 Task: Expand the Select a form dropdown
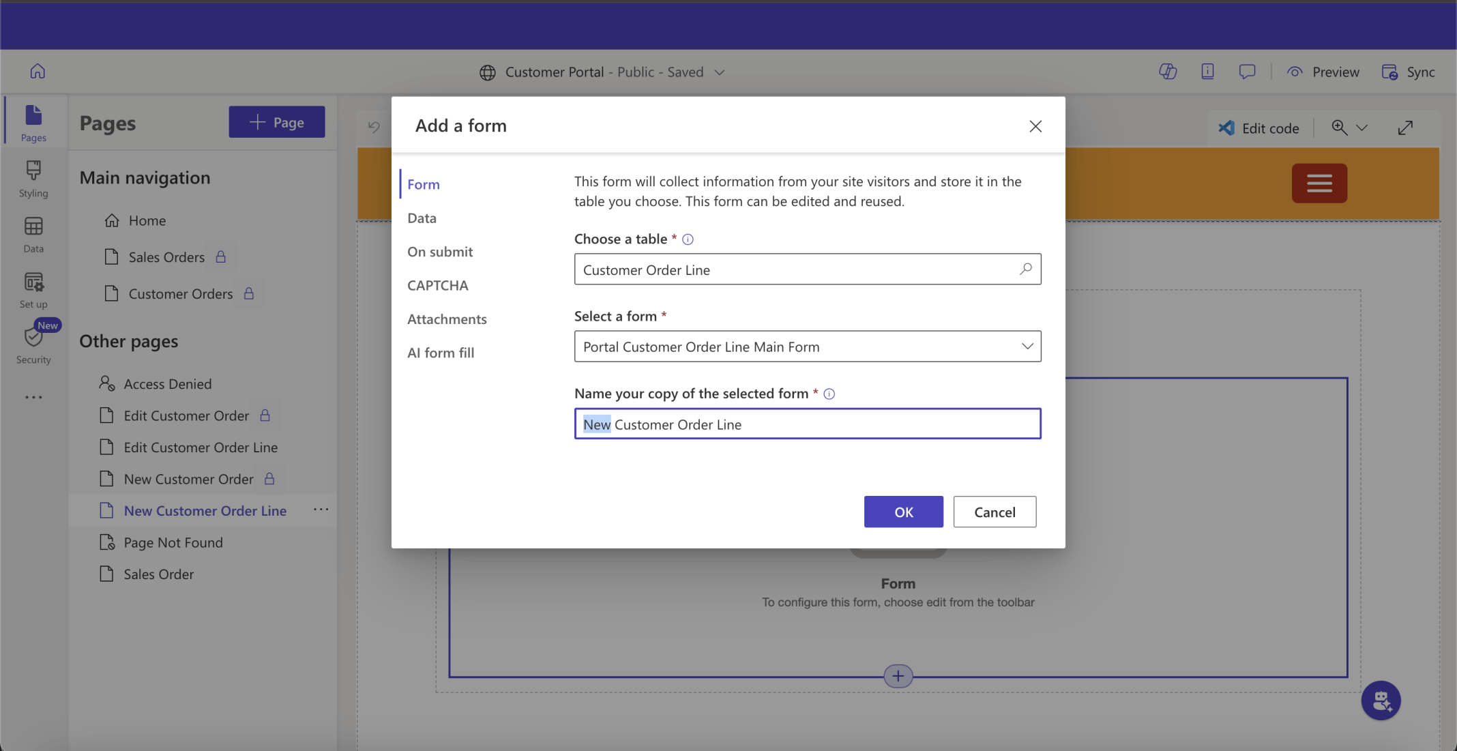pos(1027,347)
